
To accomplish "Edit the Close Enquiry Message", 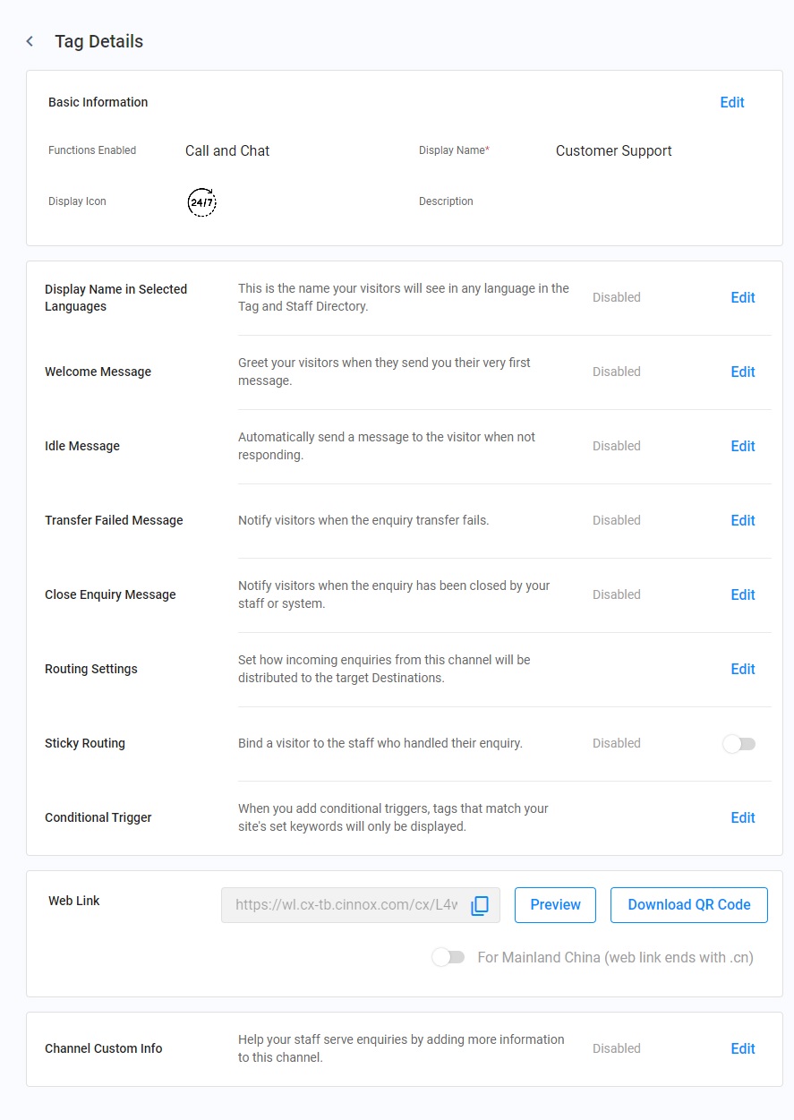I will (x=743, y=594).
